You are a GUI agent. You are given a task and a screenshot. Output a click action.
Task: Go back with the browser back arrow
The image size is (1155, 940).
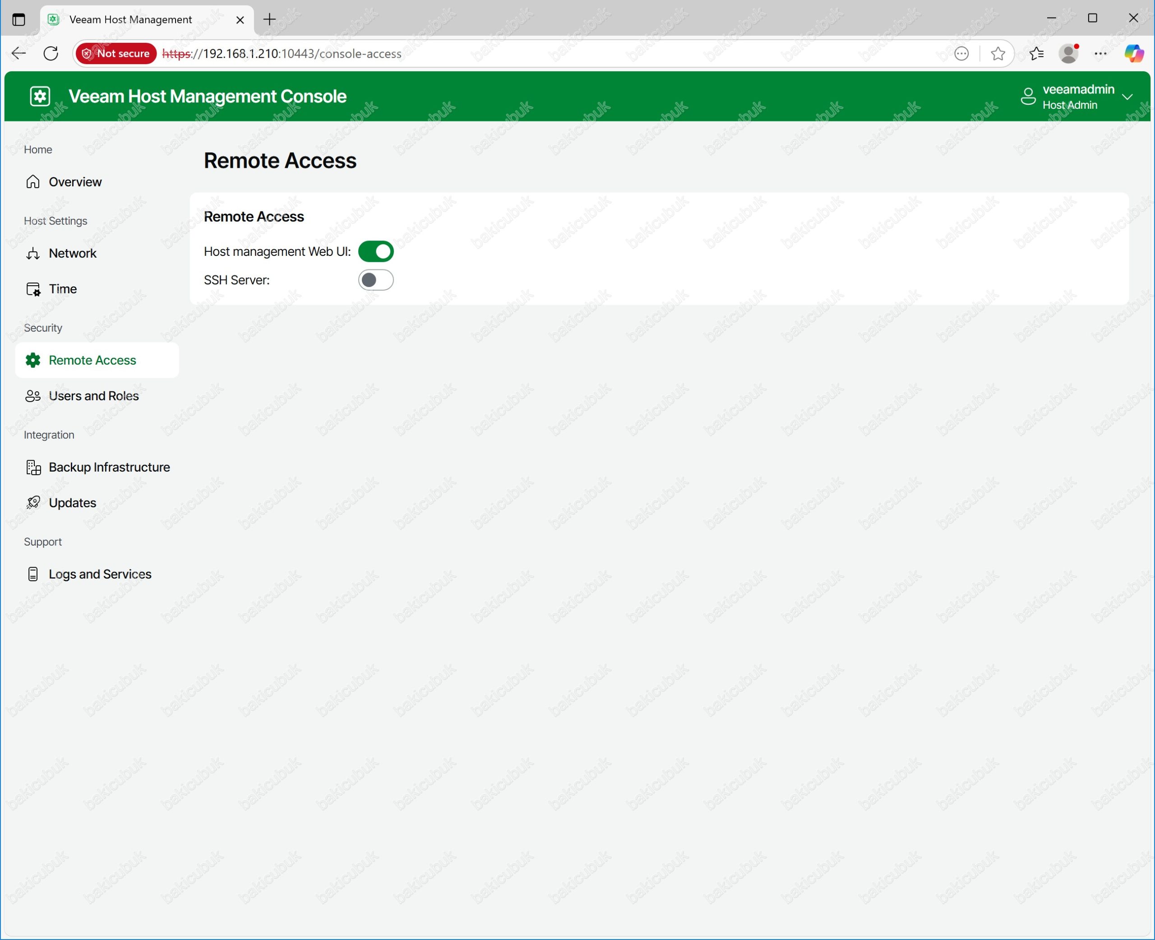point(18,53)
